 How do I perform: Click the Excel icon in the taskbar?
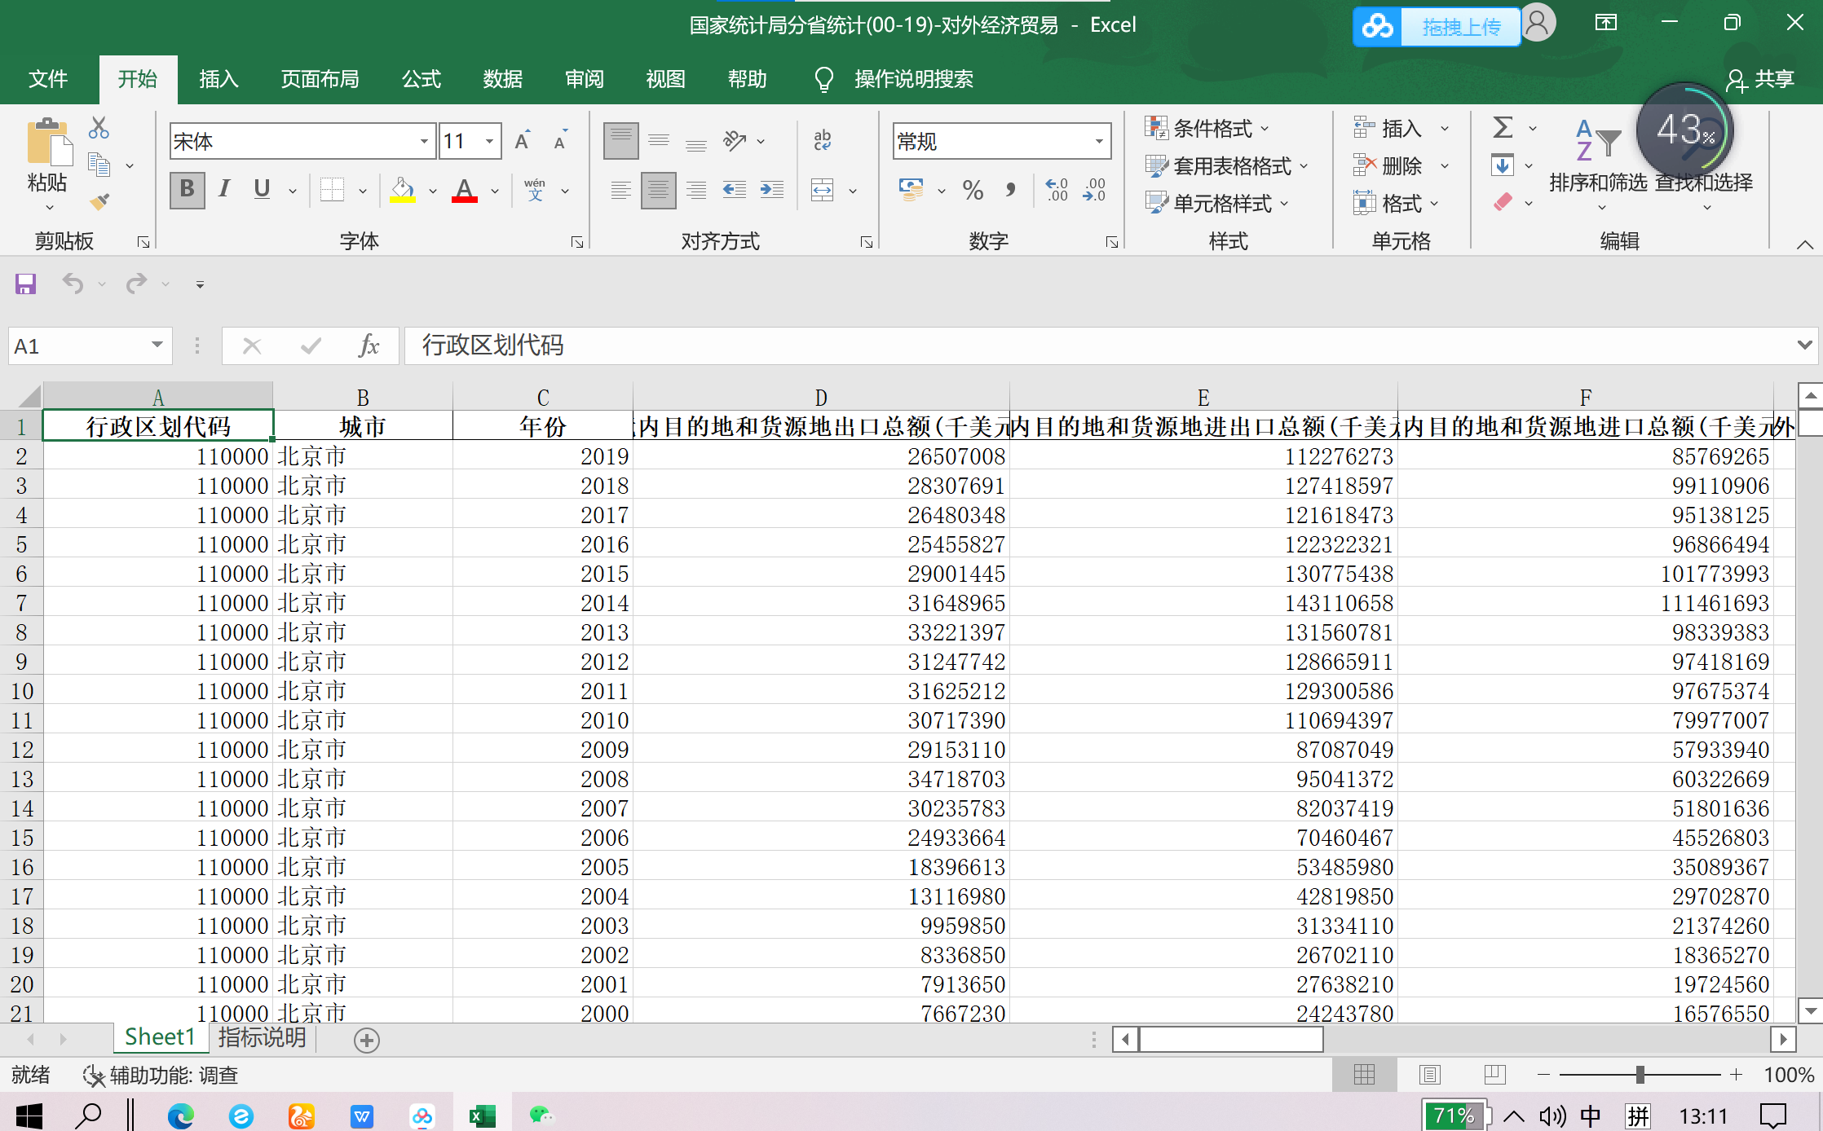tap(482, 1116)
